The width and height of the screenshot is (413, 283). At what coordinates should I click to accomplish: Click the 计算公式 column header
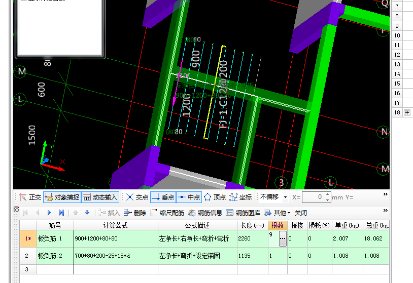click(116, 225)
